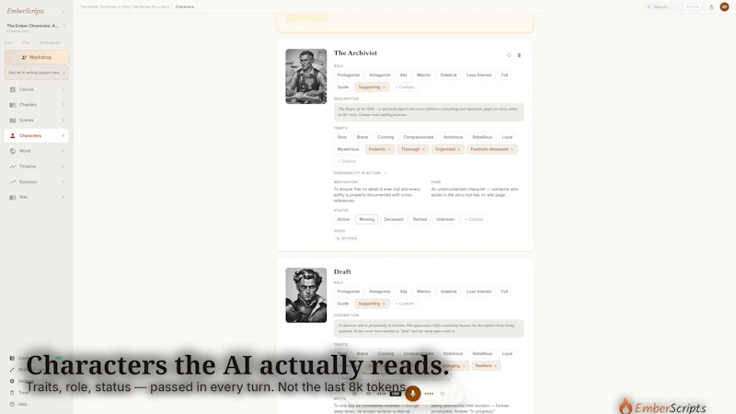Viewport: 736px width, 414px height.
Task: Open the user avatar menu
Action: pos(725,6)
